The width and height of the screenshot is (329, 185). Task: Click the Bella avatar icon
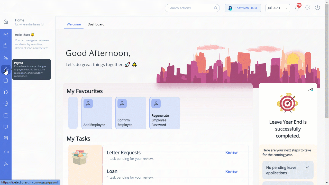230,8
